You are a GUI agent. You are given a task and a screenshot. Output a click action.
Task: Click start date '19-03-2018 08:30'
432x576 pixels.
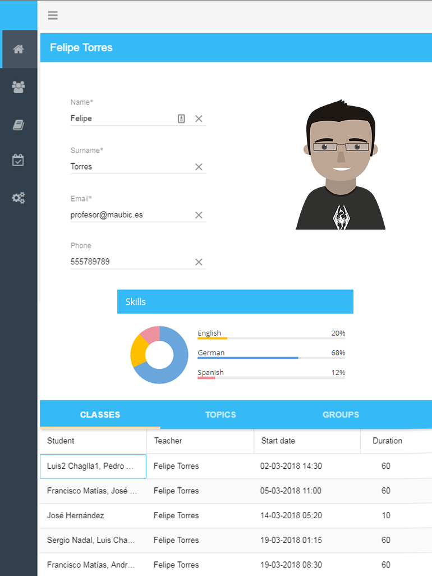pyautogui.click(x=291, y=565)
